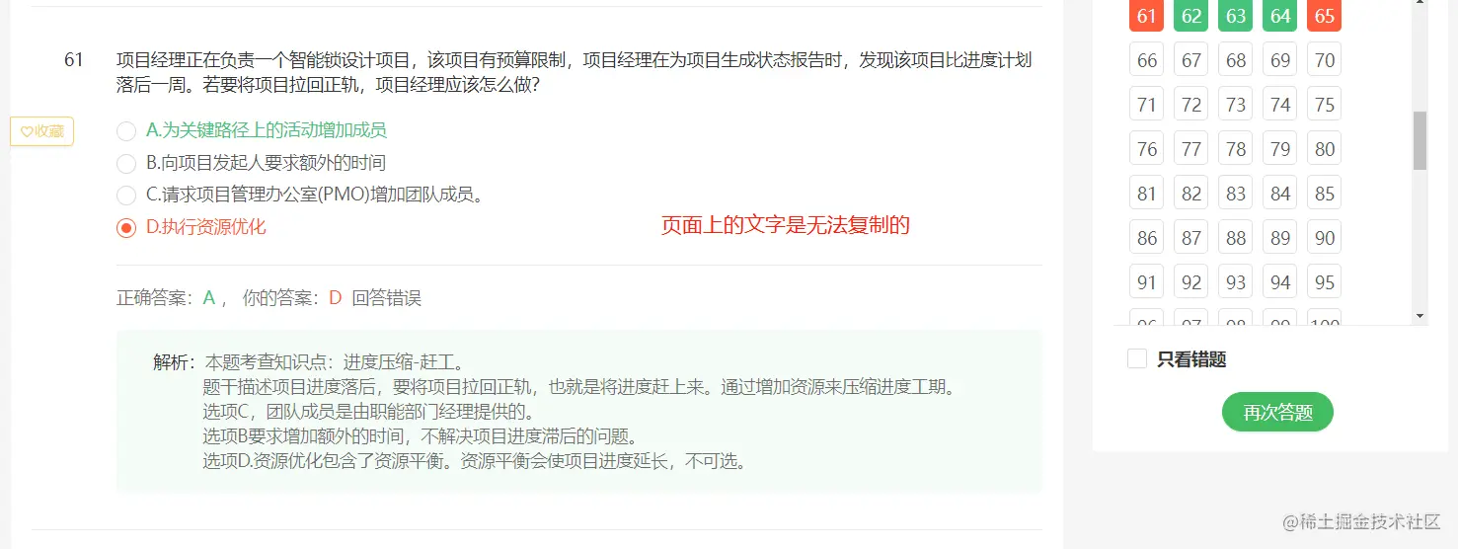The width and height of the screenshot is (1458, 549).
Task: Open question 62 from the grid
Action: coord(1191,16)
